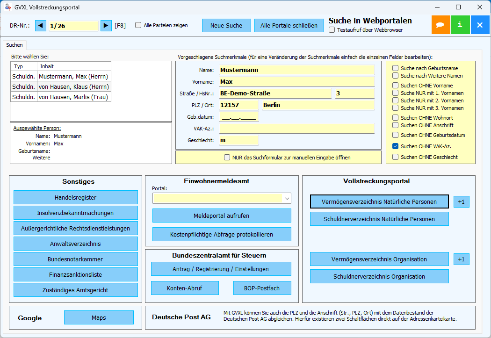This screenshot has width=491, height=338.
Task: Click Alle Portale schließen
Action: click(289, 25)
